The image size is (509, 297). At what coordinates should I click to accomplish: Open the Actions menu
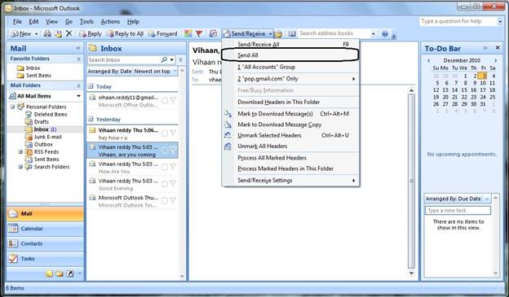point(110,21)
